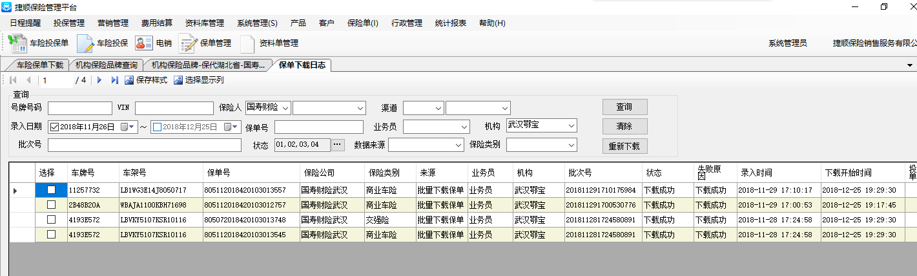Expand the 业务员 dropdown
The width and height of the screenshot is (917, 276).
(x=464, y=127)
